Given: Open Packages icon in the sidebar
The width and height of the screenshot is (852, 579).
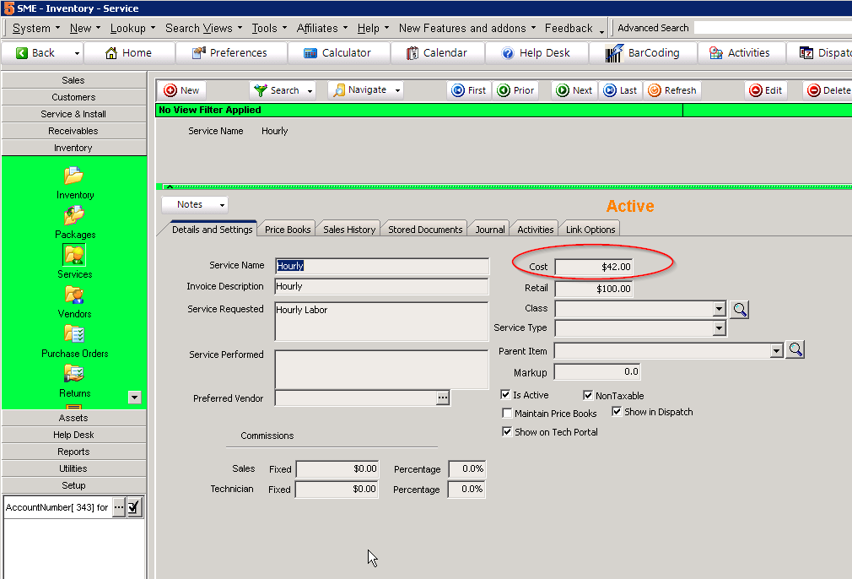Looking at the screenshot, I should tap(74, 216).
